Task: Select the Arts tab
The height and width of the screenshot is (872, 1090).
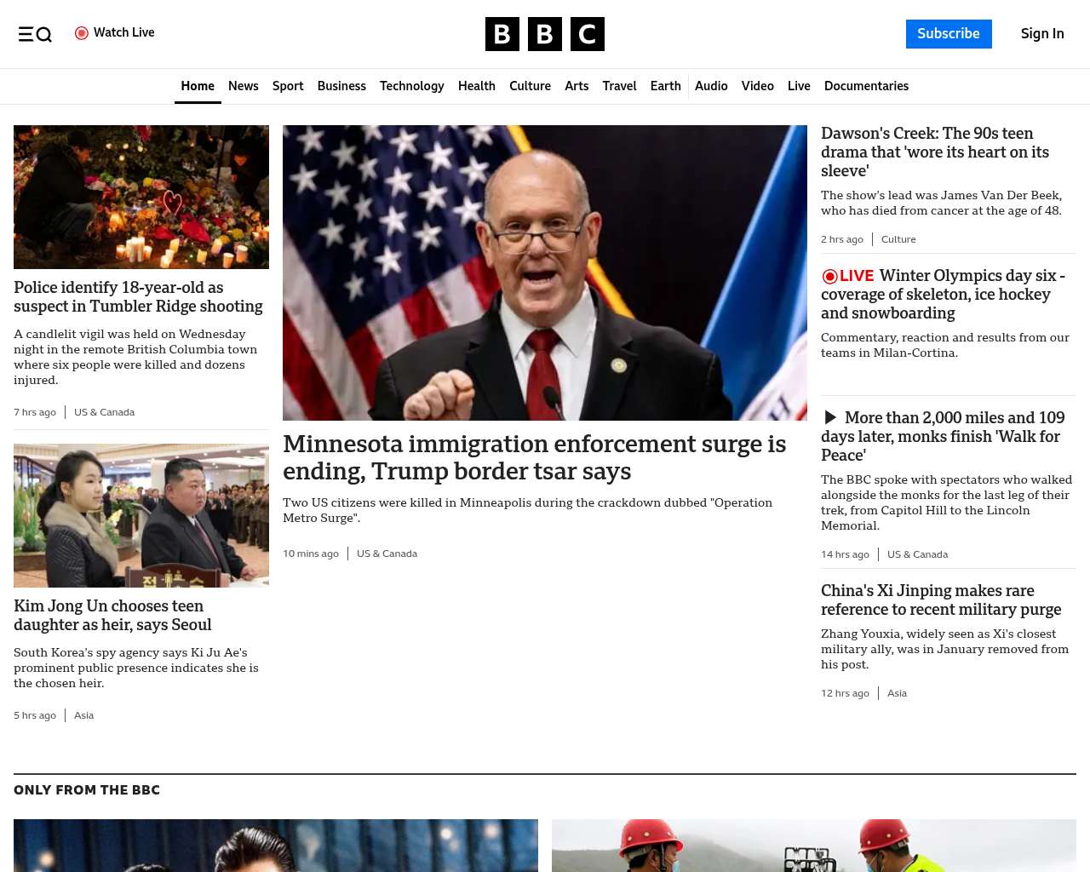Action: click(x=577, y=86)
